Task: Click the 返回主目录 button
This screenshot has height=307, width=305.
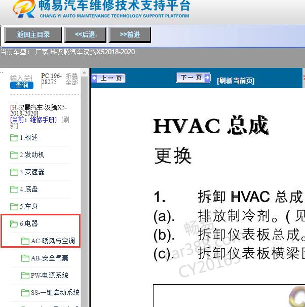Action: click(x=33, y=35)
